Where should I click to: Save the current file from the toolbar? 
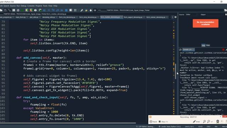[x=5, y=10]
